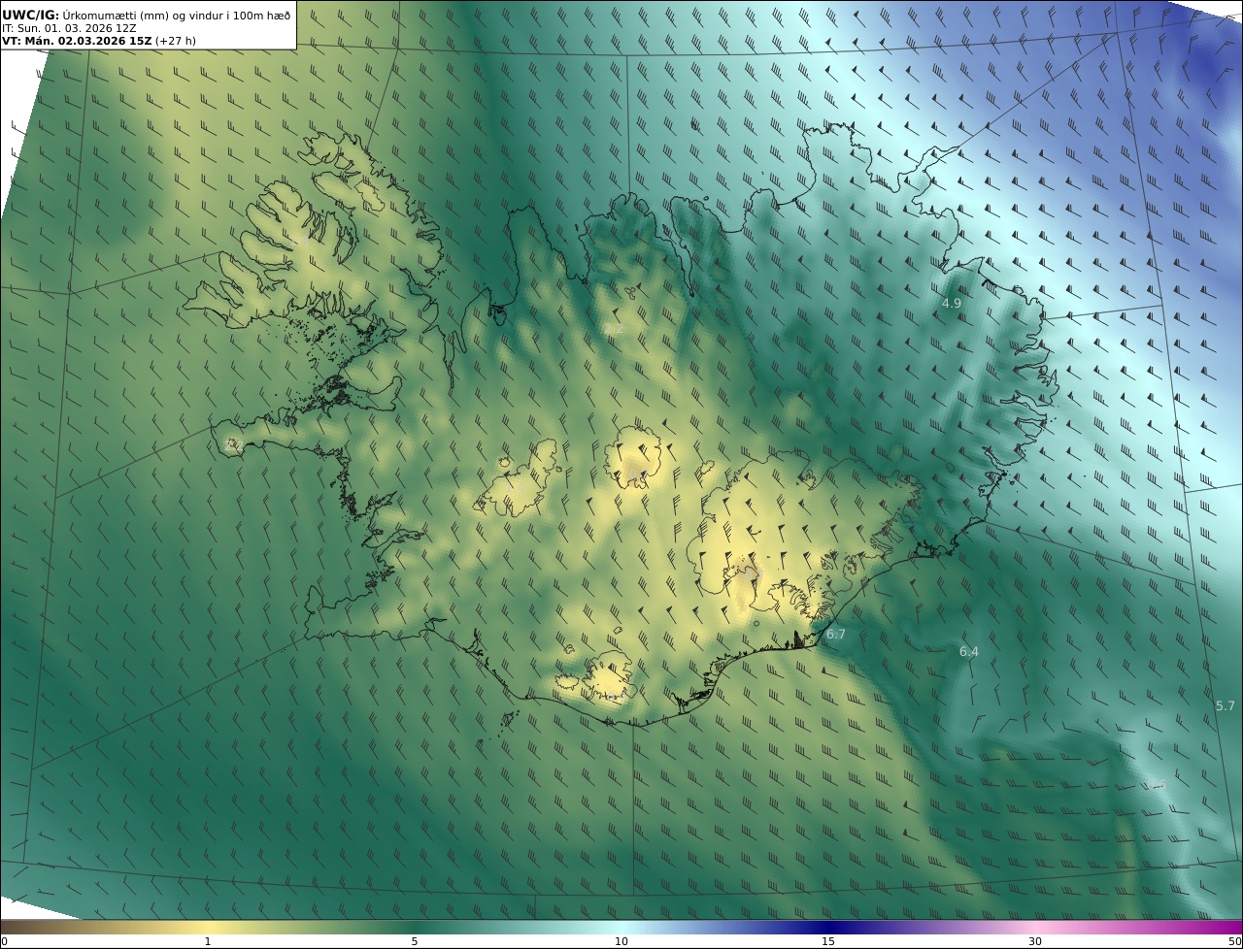Image resolution: width=1243 pixels, height=949 pixels.
Task: Pick the pale yellow segment of color scale
Action: [x=208, y=927]
